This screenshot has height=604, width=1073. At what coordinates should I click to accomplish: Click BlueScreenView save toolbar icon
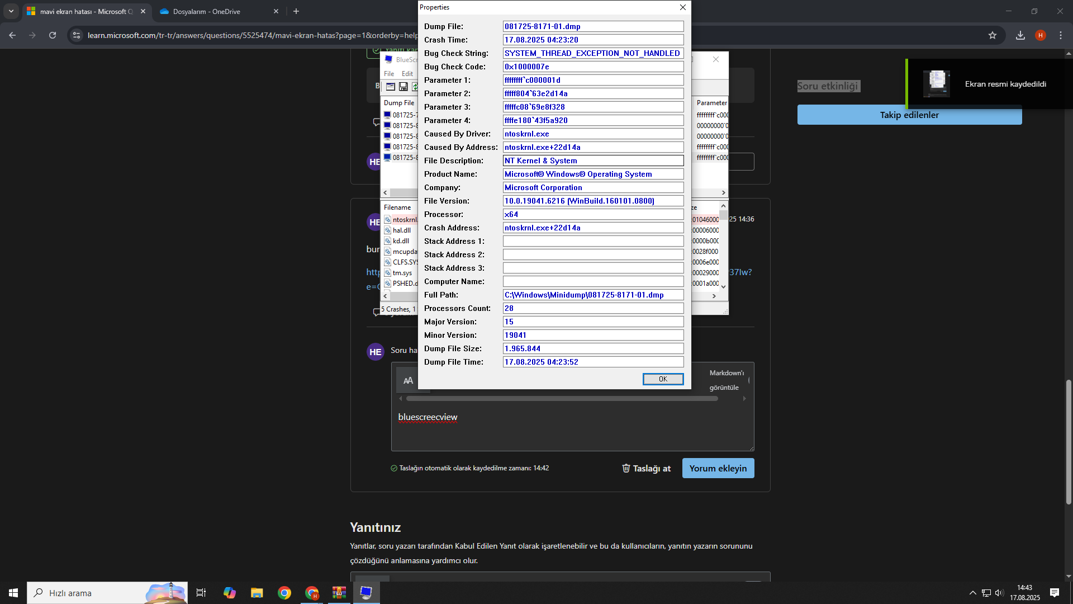(x=403, y=87)
